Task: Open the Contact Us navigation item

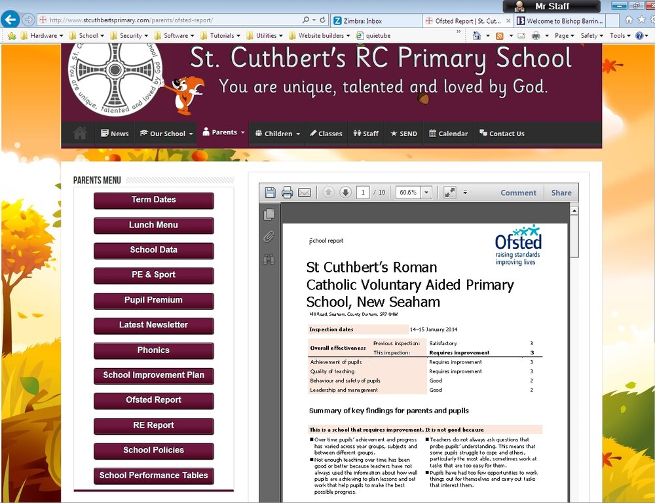Action: click(502, 134)
